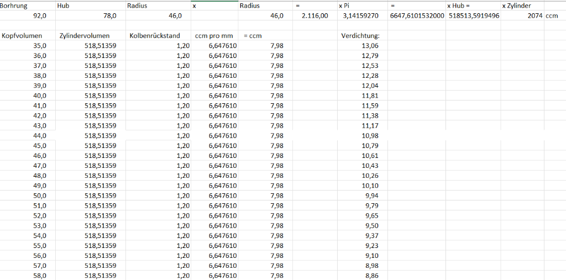566x280 pixels.
Task: Click the compression value 8,86
Action: pyautogui.click(x=361, y=275)
